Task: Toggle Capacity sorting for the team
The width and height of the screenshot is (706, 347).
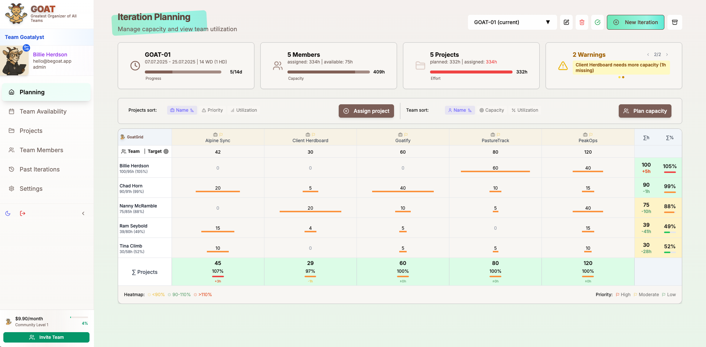Action: 492,110
